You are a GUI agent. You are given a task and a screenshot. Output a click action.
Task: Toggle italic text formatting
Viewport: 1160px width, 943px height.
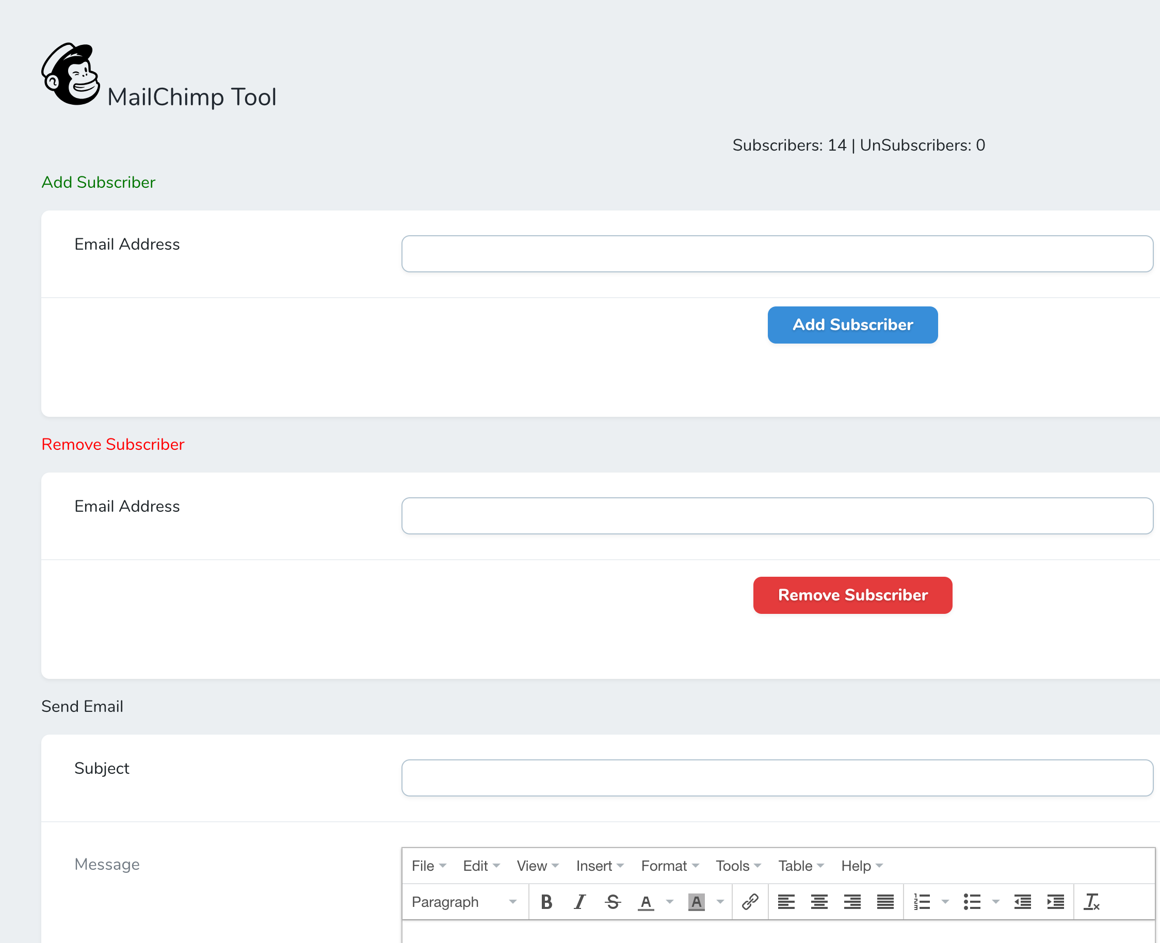click(579, 902)
